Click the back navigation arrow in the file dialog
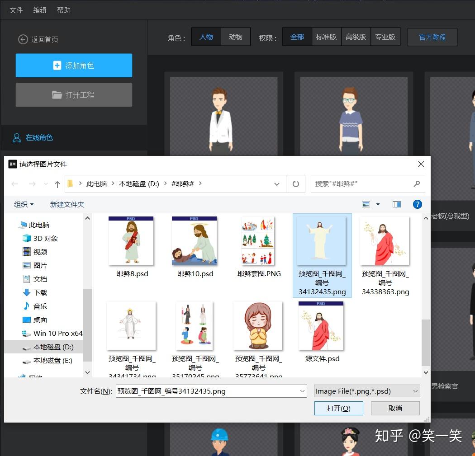The image size is (475, 456). tap(14, 183)
